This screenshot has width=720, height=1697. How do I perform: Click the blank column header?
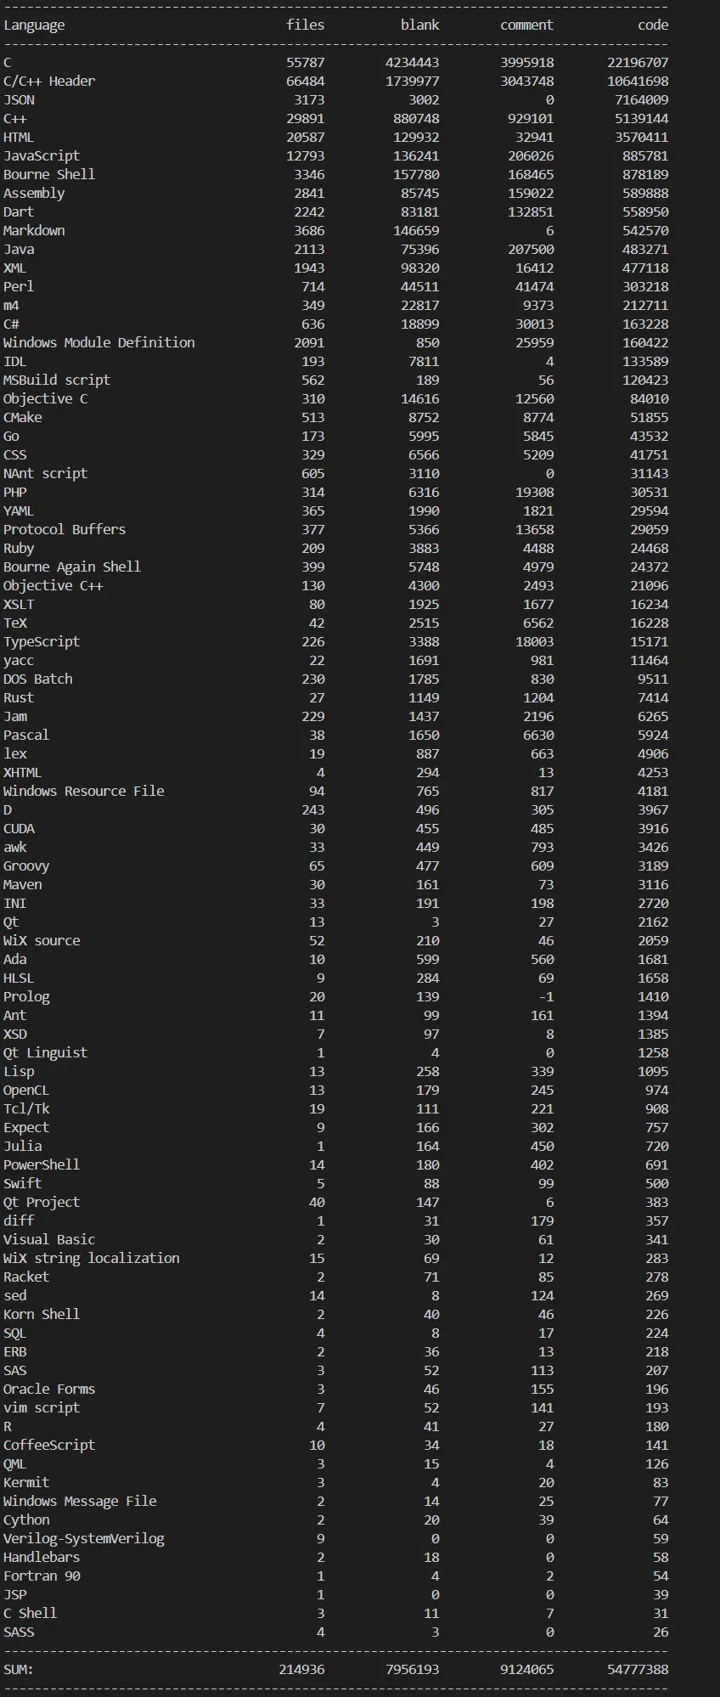[x=420, y=25]
